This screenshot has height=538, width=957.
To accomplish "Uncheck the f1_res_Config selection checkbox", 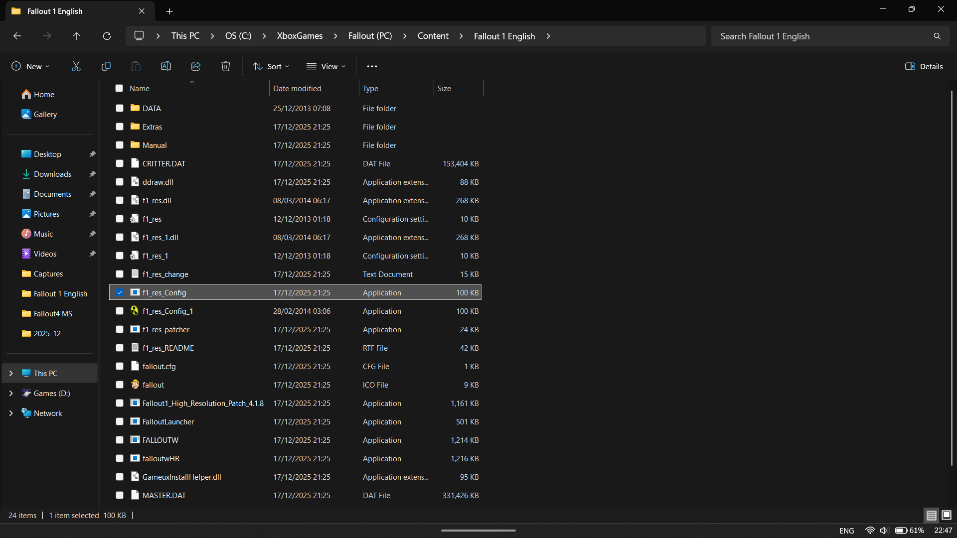I will pyautogui.click(x=119, y=292).
